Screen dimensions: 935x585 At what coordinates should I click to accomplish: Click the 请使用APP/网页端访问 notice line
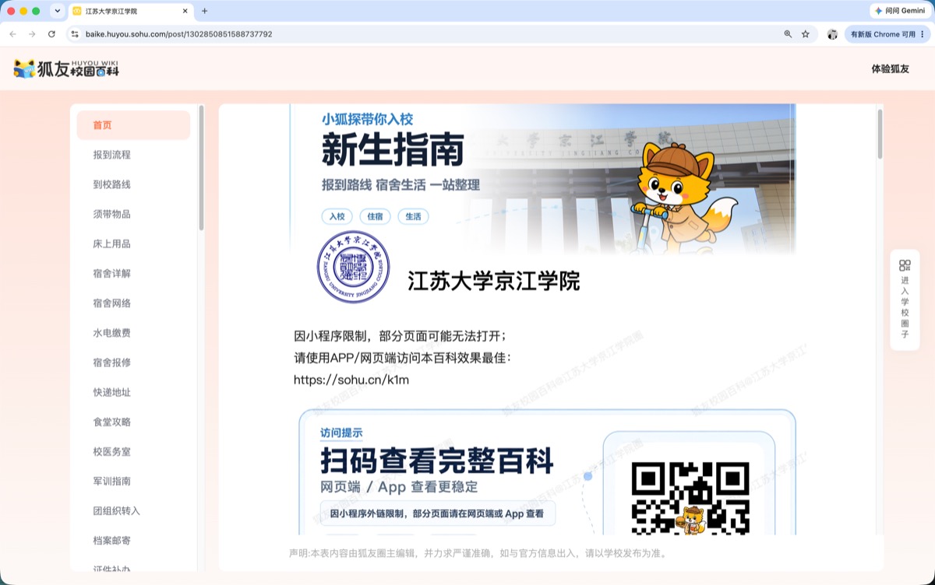402,358
